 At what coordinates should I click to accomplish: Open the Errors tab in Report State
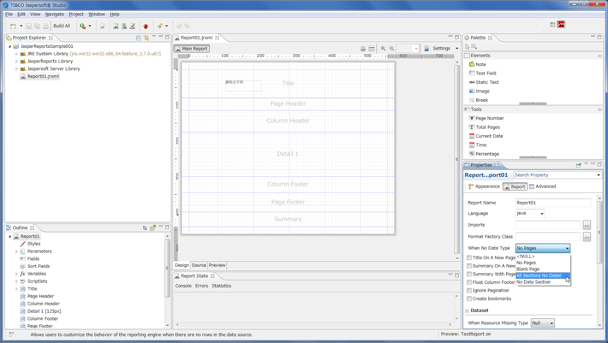(201, 286)
